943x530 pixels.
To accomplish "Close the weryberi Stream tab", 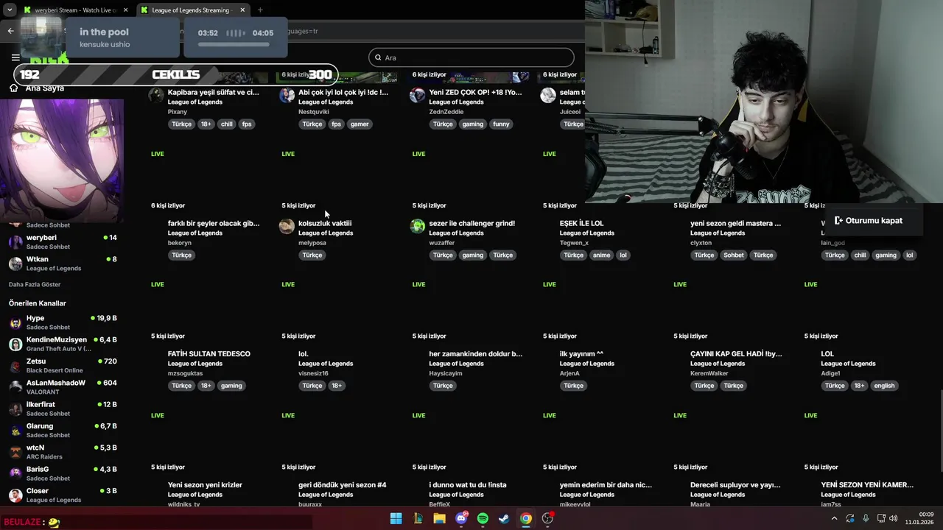I will coord(126,10).
